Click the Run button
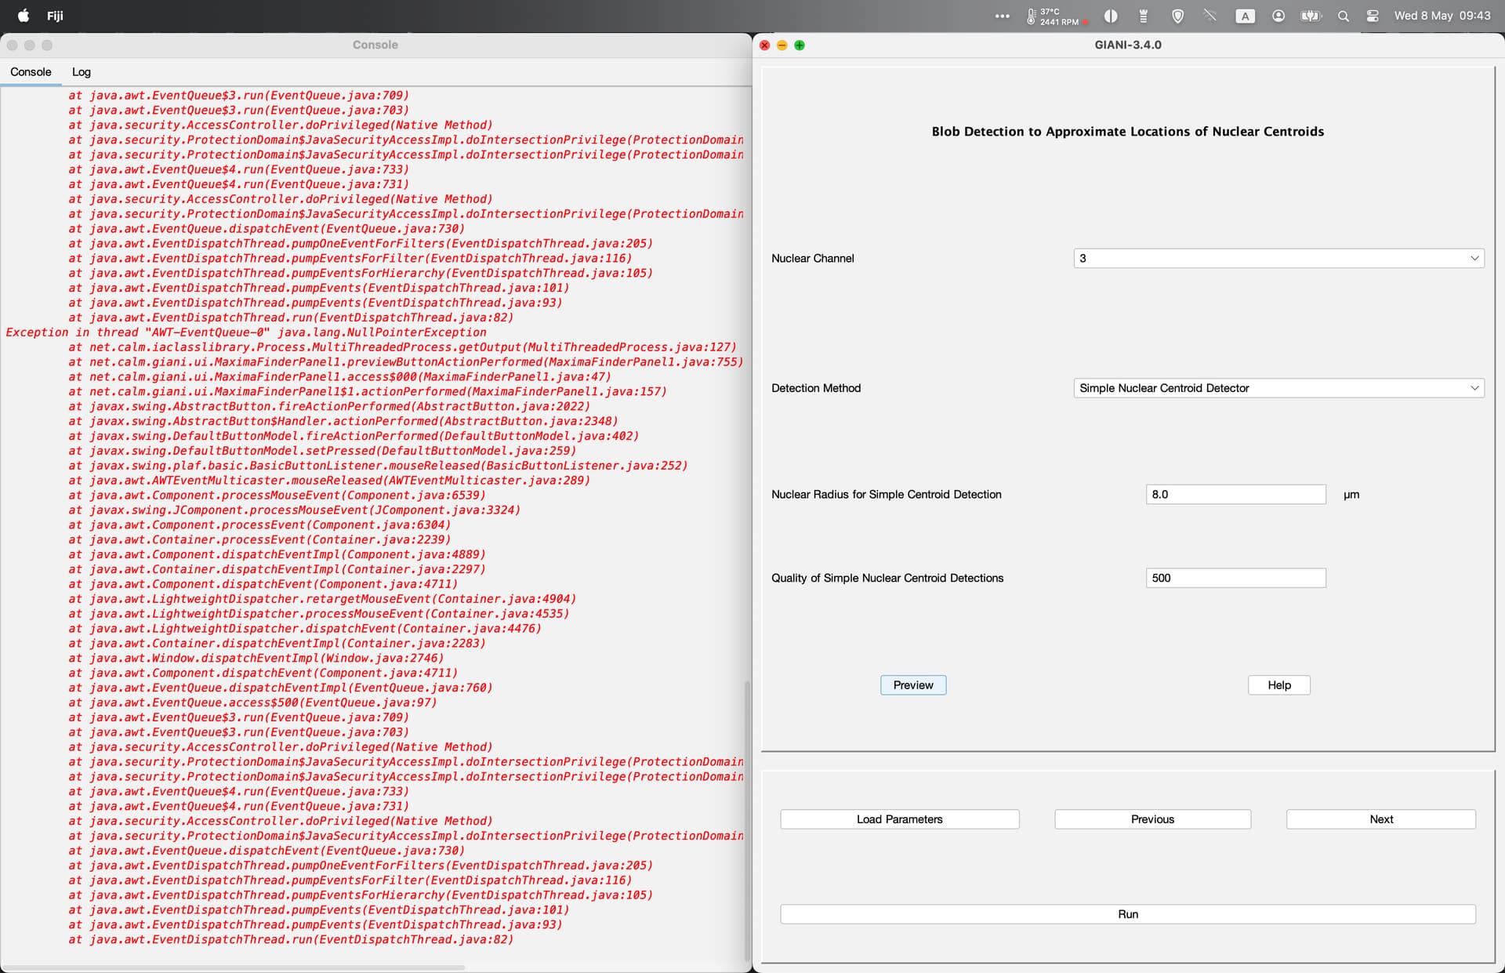 (1127, 913)
